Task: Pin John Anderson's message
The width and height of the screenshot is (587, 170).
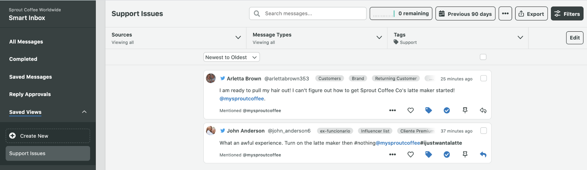Action: tap(465, 154)
